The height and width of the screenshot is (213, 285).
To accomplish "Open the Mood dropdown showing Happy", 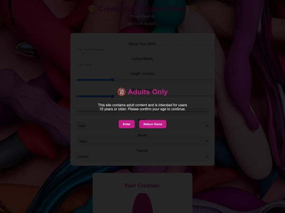I will (142, 141).
